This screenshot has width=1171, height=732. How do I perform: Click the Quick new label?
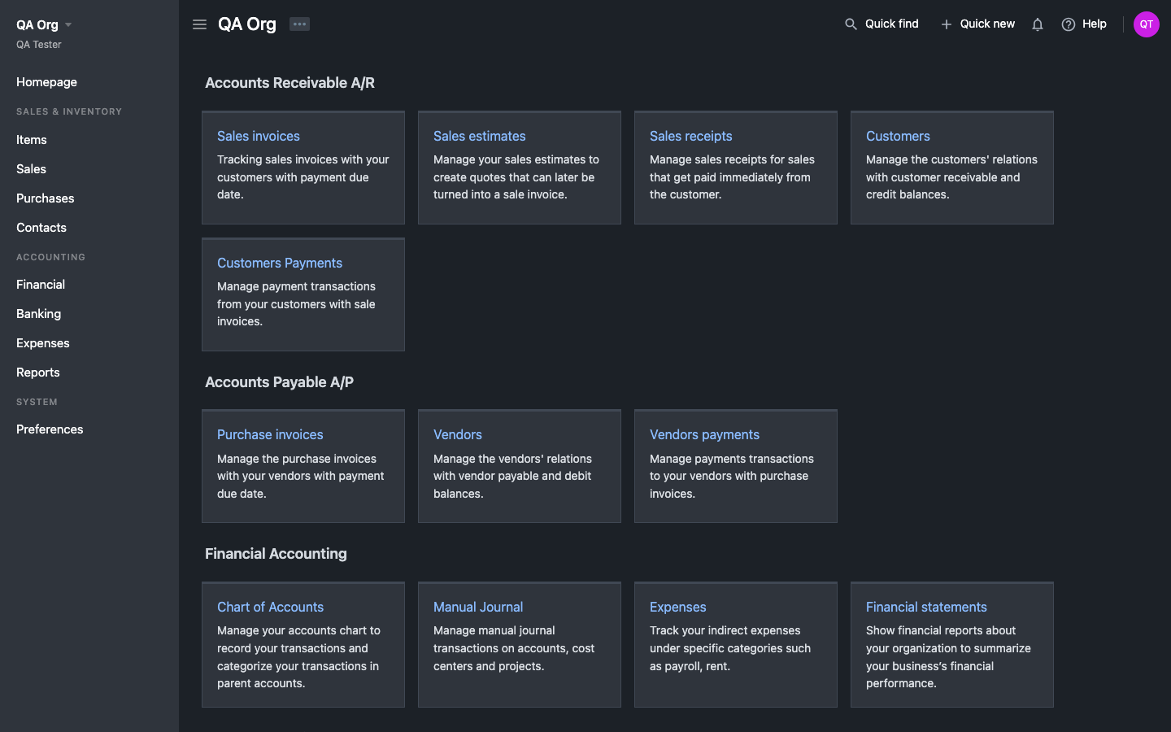pyautogui.click(x=987, y=24)
